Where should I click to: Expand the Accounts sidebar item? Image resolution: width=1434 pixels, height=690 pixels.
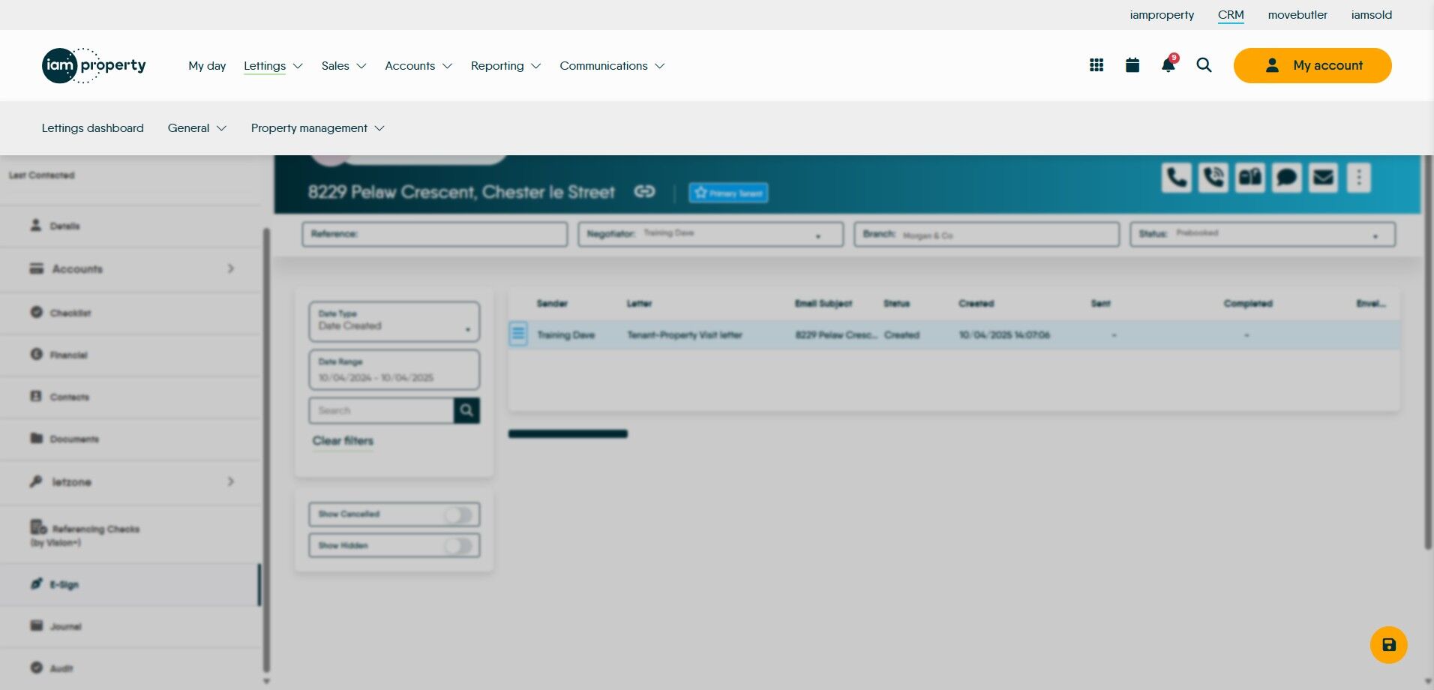click(x=131, y=268)
